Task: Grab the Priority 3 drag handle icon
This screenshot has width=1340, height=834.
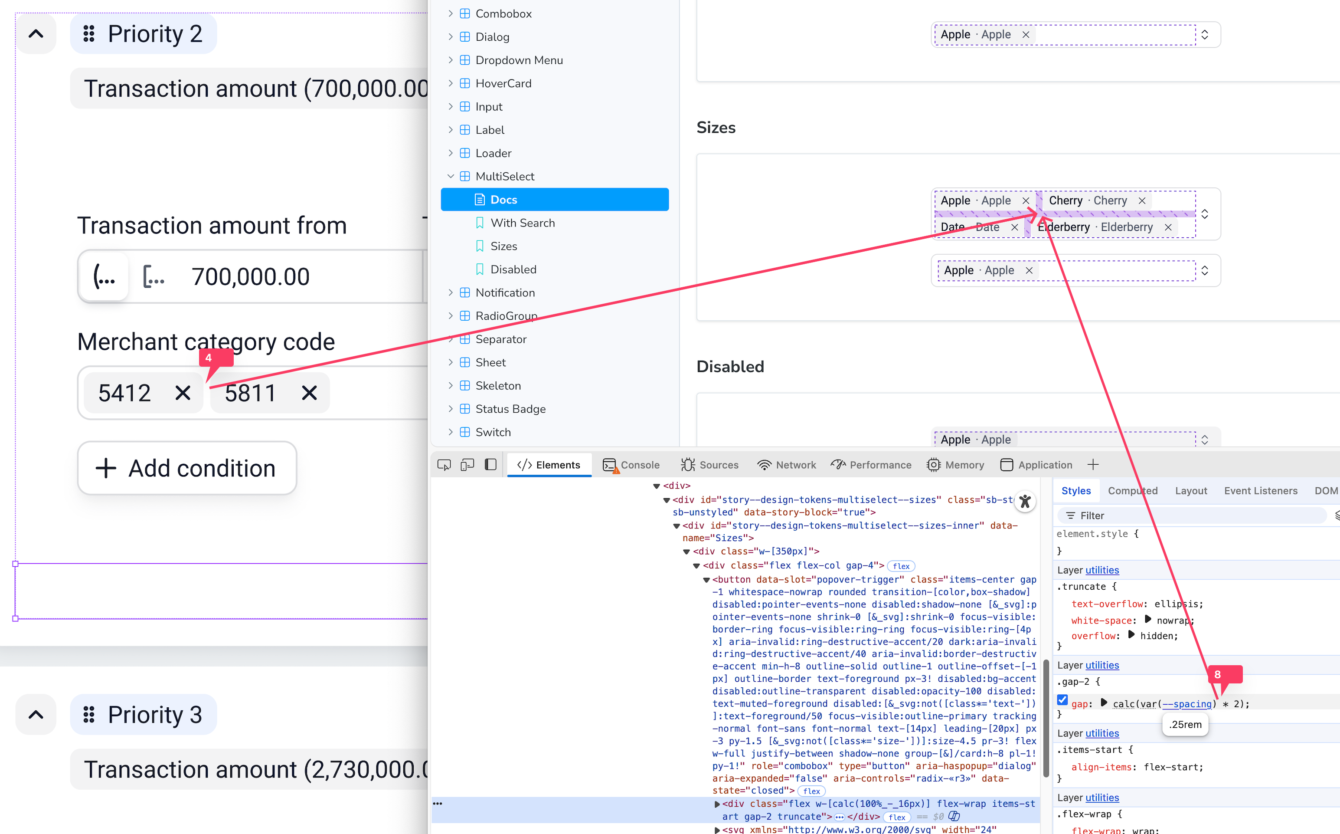Action: tap(89, 715)
